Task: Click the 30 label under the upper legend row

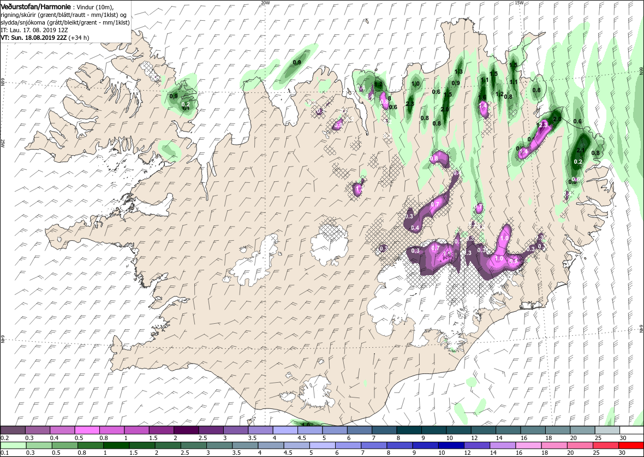Action: [x=623, y=438]
